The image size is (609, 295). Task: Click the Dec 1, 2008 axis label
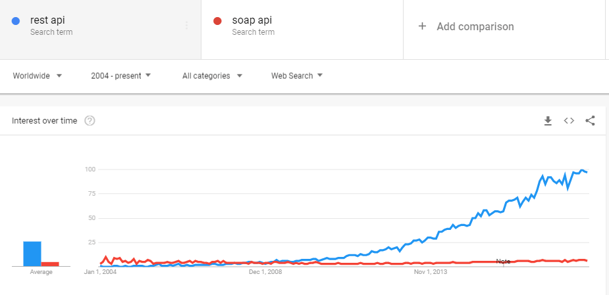[265, 271]
